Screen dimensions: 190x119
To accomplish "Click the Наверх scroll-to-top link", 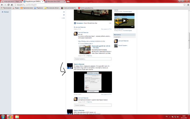I will coord(6,12).
